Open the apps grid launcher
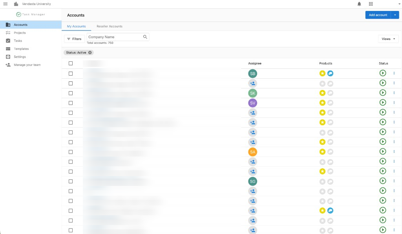The width and height of the screenshot is (402, 234). tap(371, 4)
